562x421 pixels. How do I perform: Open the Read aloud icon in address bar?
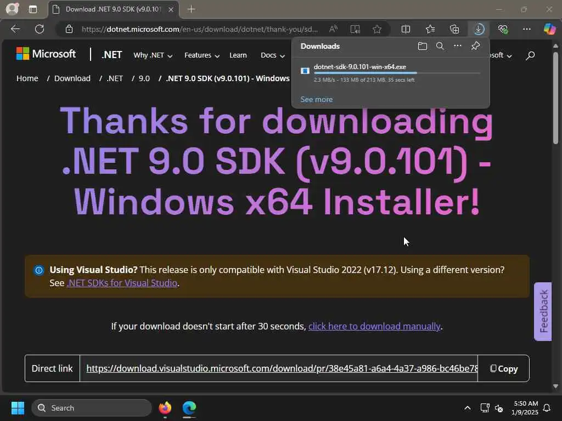(x=333, y=29)
